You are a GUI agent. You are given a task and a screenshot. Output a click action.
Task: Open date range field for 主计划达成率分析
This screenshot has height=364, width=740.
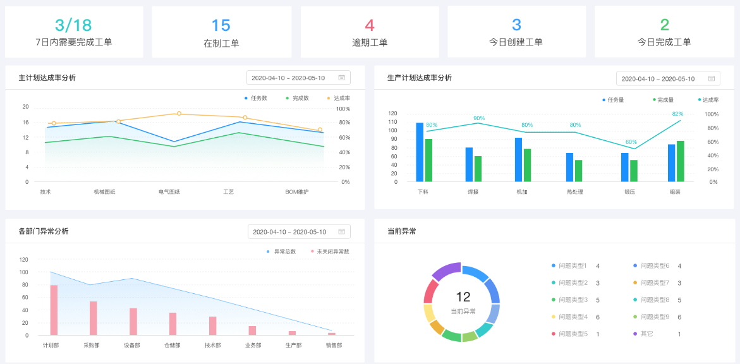[x=288, y=78]
